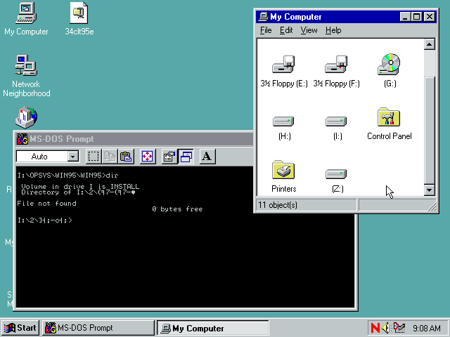Click the scroll up arrow in My Computer
The image size is (450, 337).
tap(430, 44)
